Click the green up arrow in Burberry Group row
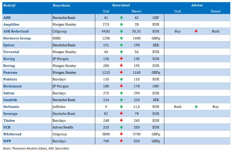This screenshot has width=233, height=152. point(121,38)
